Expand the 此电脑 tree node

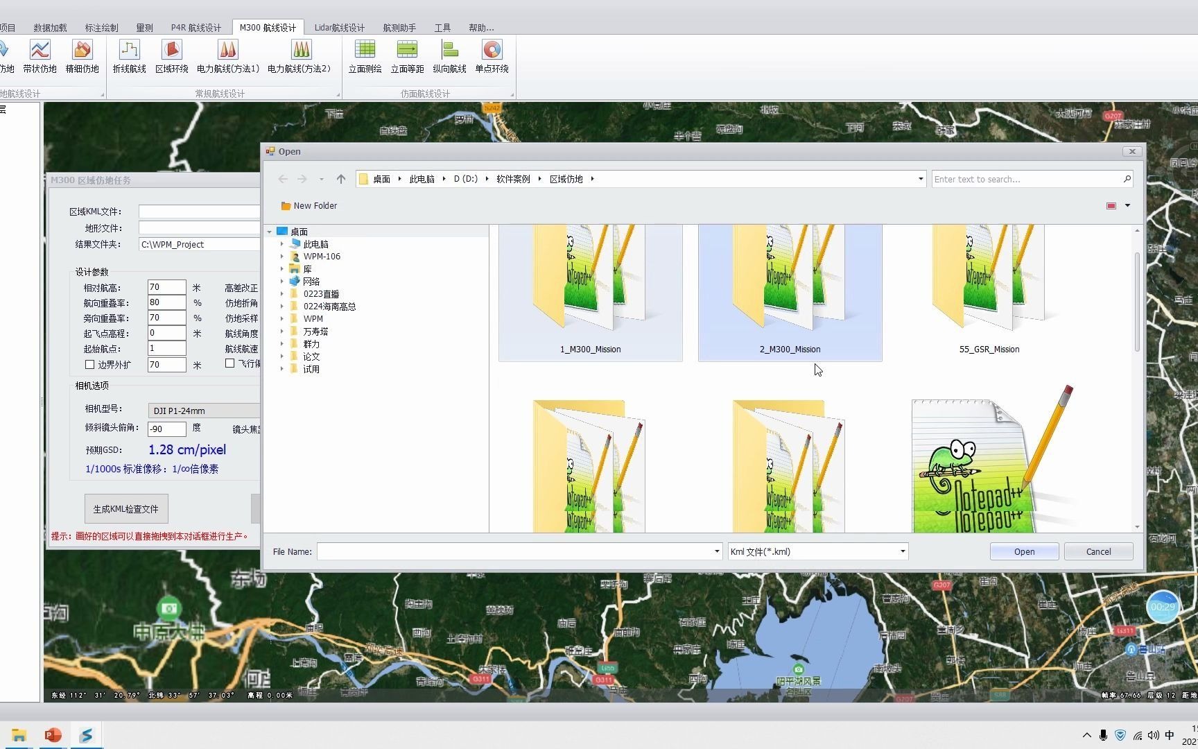(282, 244)
